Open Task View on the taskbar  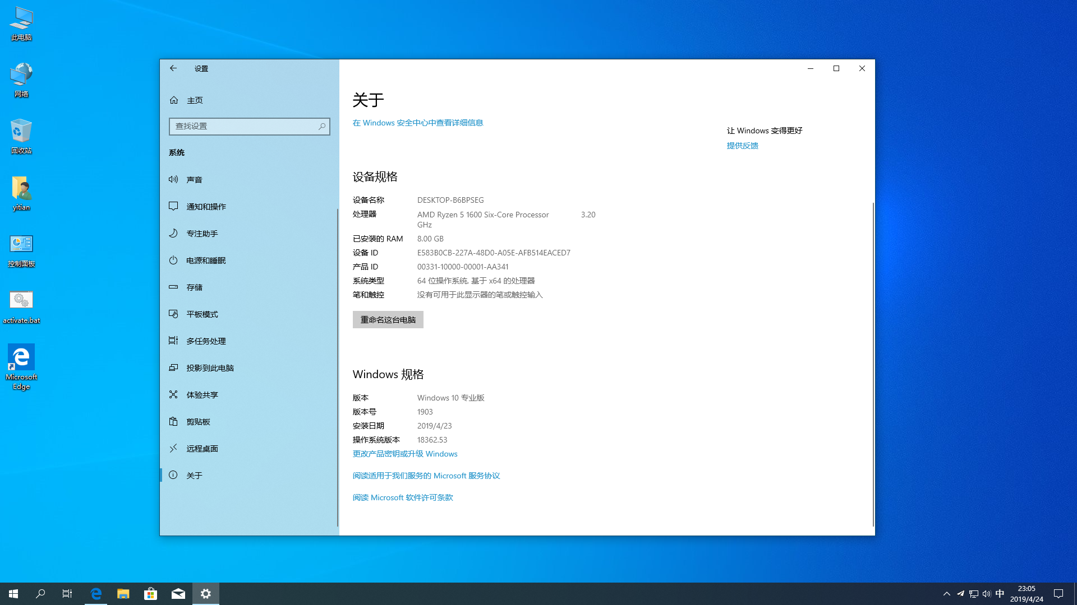(x=67, y=594)
